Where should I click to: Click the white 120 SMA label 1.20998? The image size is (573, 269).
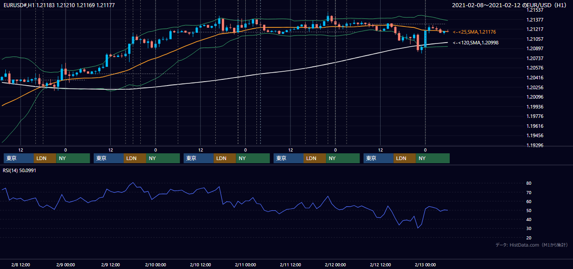pyautogui.click(x=476, y=43)
